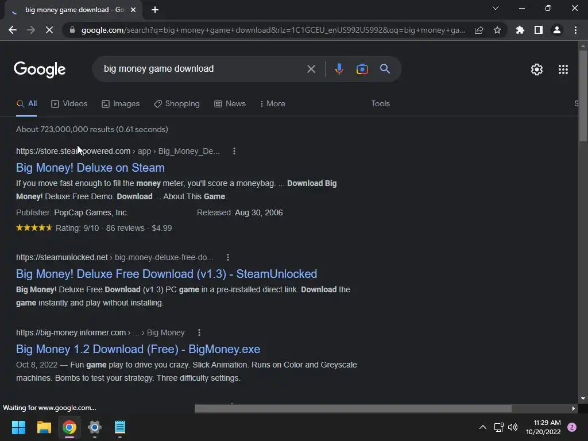Clear the search box text
This screenshot has width=588, height=441.
[311, 69]
